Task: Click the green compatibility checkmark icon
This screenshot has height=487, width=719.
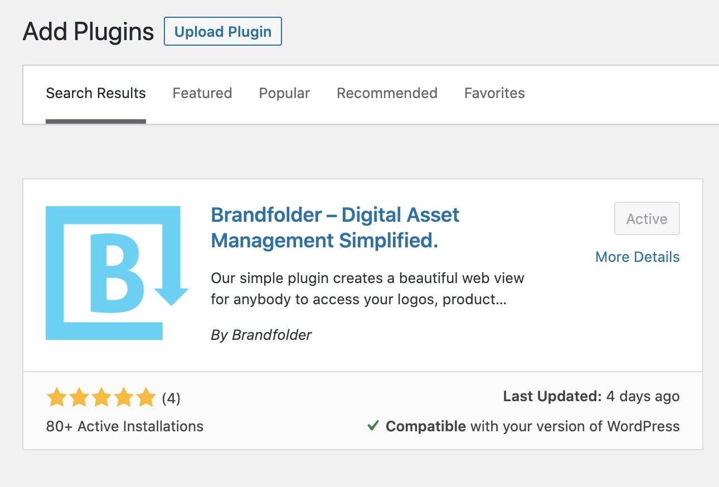Action: point(373,426)
